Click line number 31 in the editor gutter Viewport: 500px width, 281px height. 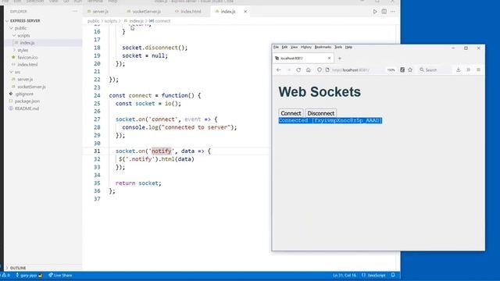pyautogui.click(x=97, y=151)
